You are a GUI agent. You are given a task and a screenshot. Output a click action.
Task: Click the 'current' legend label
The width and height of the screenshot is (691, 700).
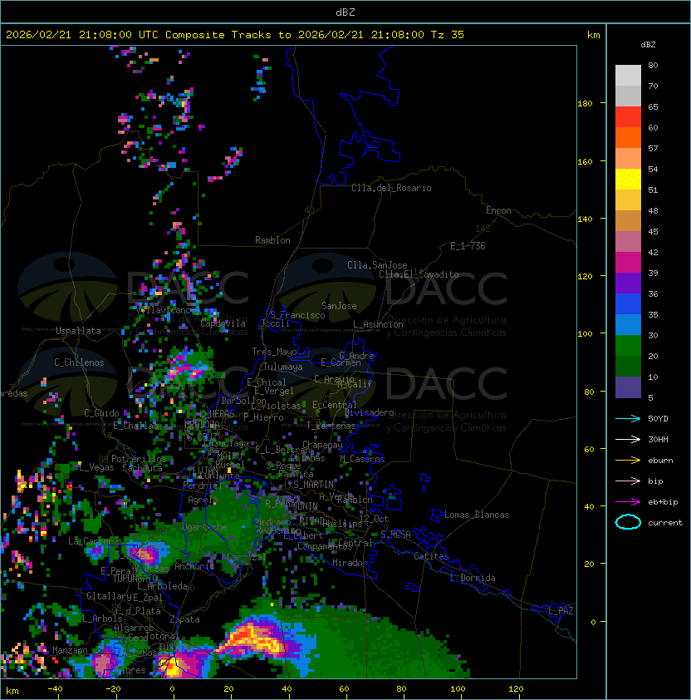(x=665, y=523)
